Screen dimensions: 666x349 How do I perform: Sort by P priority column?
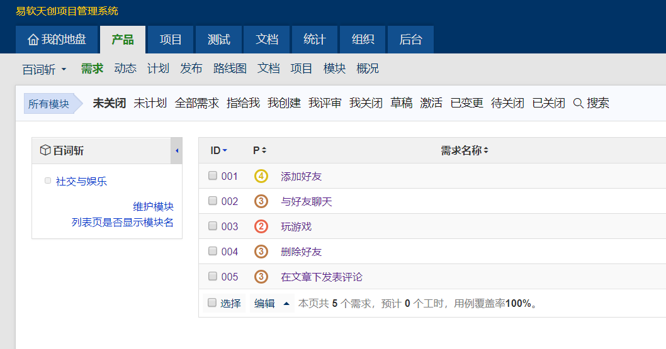pyautogui.click(x=259, y=150)
